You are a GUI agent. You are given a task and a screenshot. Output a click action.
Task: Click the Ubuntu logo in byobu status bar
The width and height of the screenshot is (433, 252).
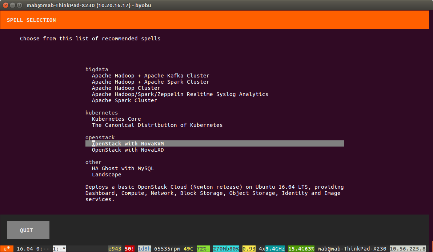pos(7,249)
